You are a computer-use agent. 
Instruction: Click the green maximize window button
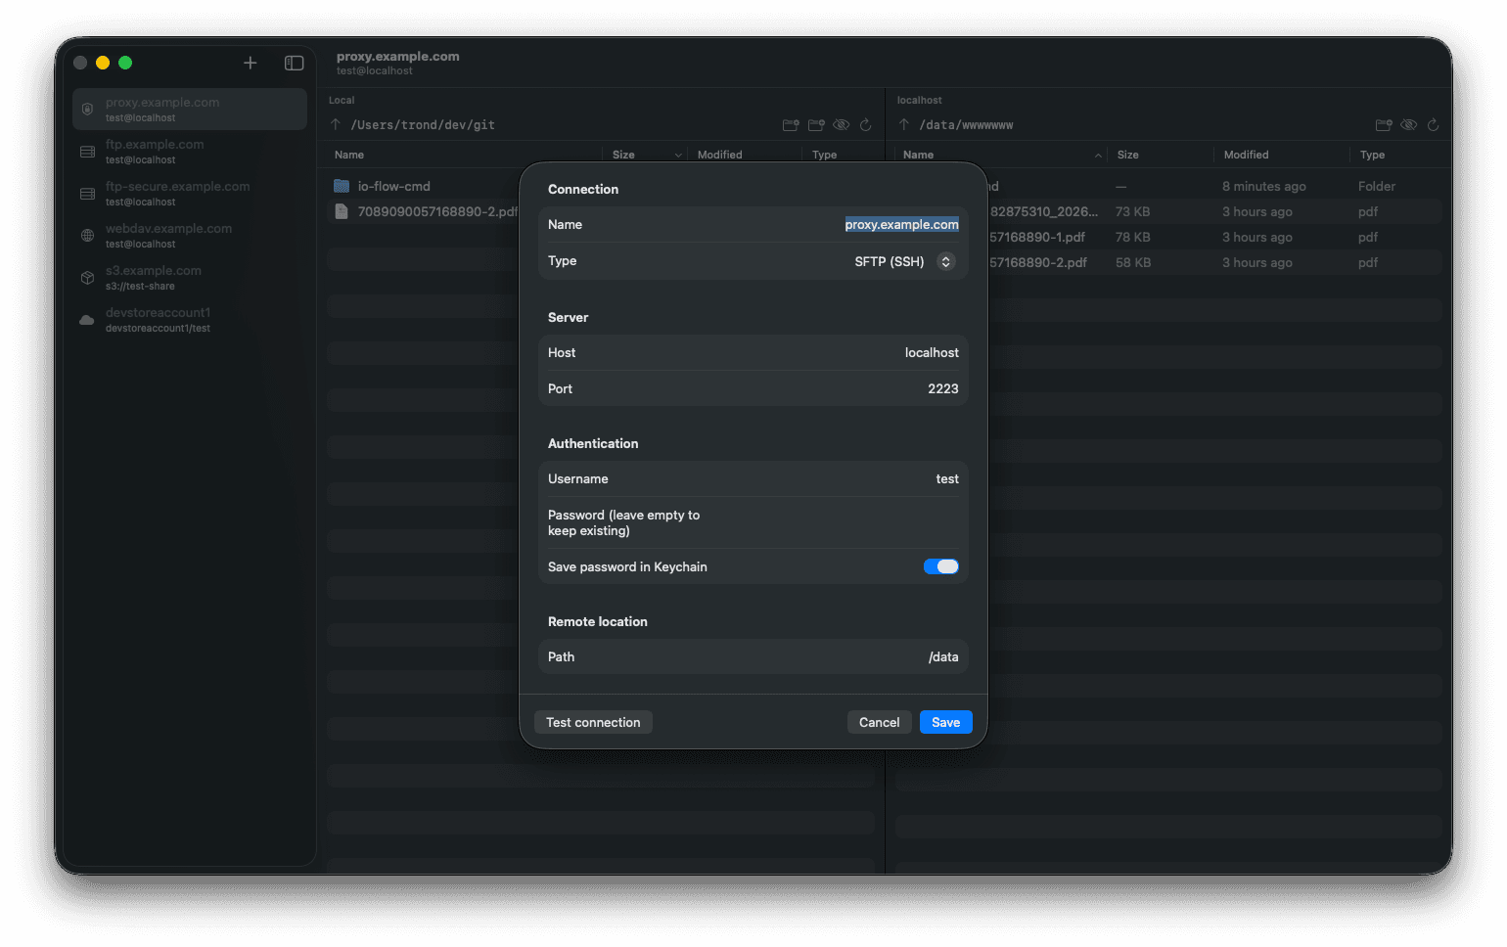(x=125, y=63)
